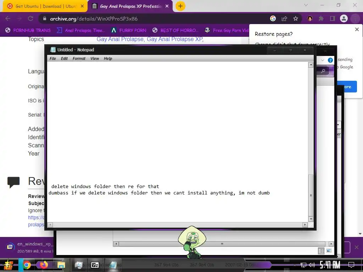Click rear window scrollbar right arrow

click(x=331, y=244)
